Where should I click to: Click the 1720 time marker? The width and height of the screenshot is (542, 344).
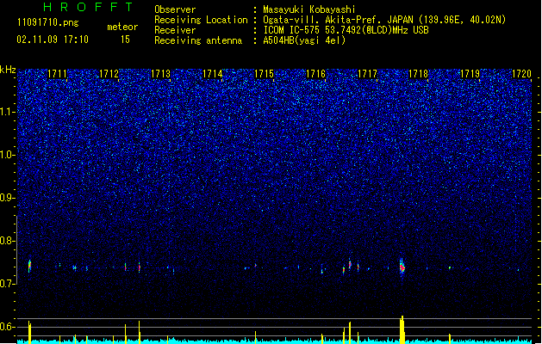coord(521,74)
